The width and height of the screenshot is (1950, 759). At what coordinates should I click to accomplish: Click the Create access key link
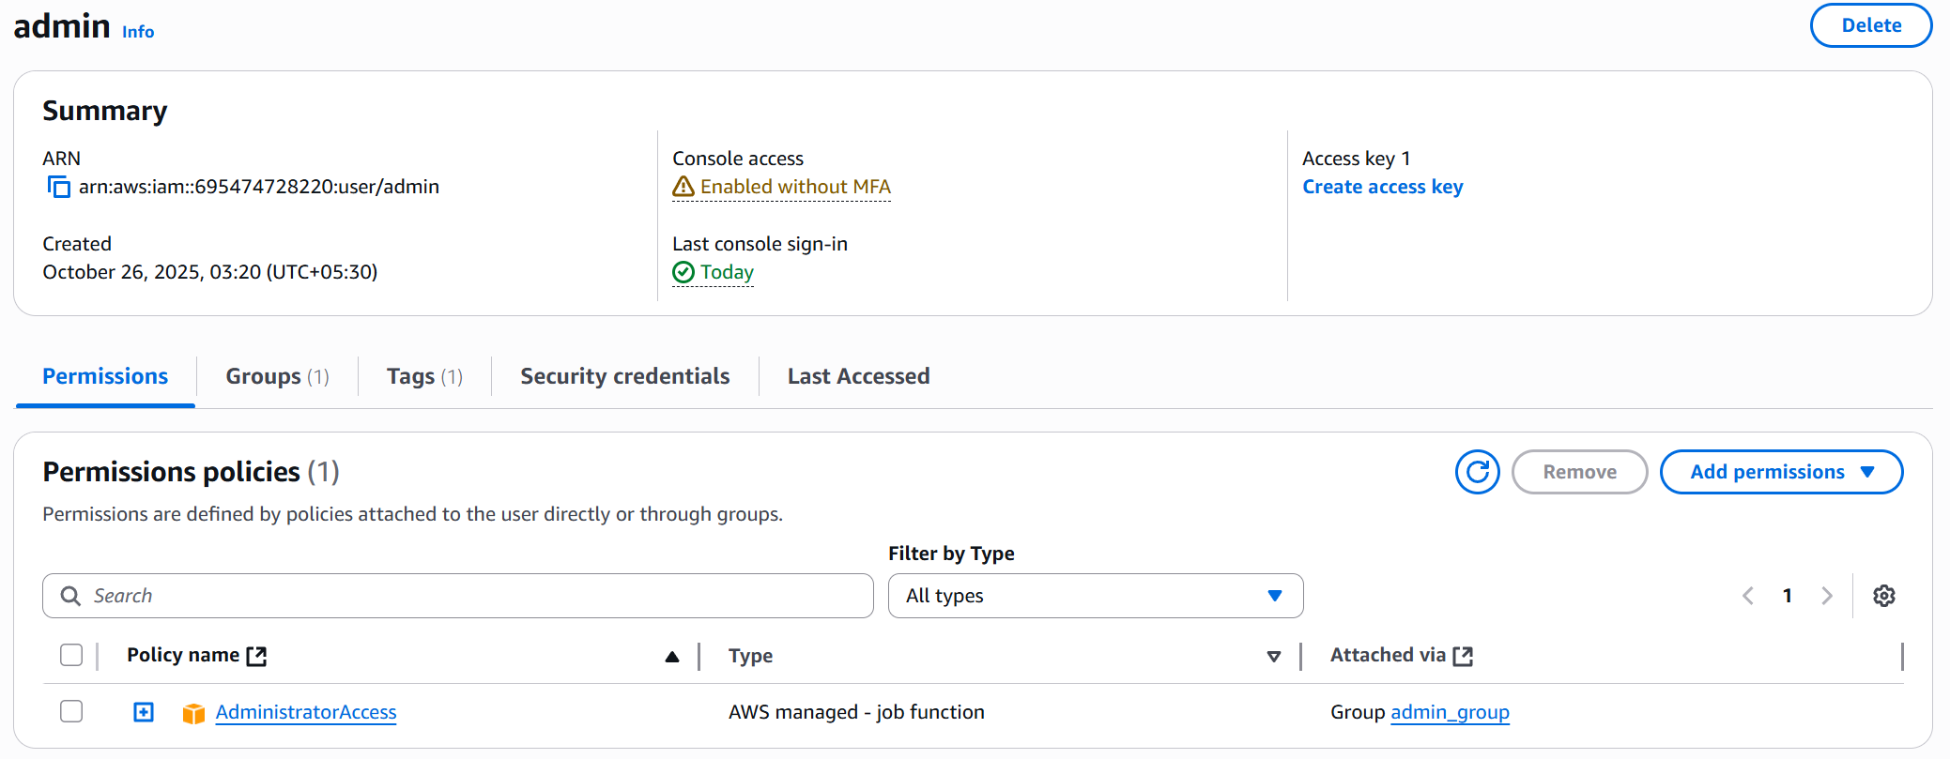pyautogui.click(x=1382, y=187)
